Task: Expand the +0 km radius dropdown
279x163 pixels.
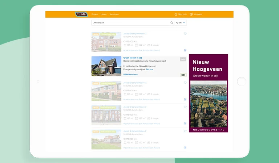Action: (x=181, y=23)
